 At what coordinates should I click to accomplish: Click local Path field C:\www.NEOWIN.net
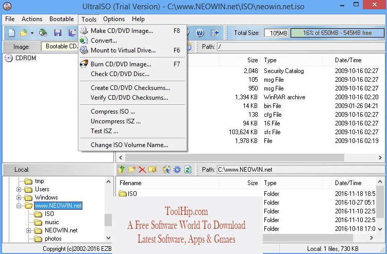coord(300,170)
